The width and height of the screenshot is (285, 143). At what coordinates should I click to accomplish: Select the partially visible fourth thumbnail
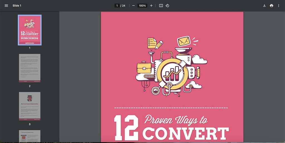pyautogui.click(x=30, y=136)
